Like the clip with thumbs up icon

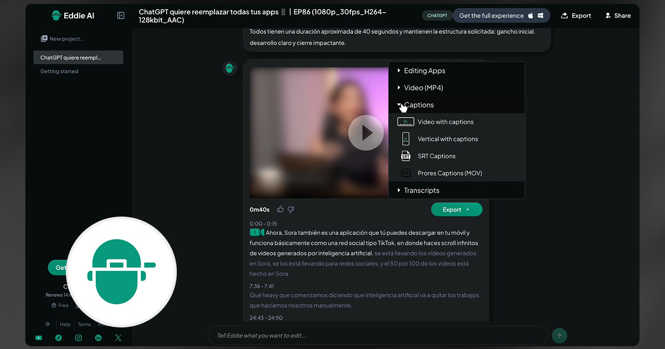[x=280, y=209]
